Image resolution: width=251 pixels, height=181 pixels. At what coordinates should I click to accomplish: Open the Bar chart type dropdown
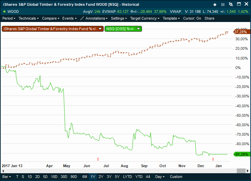(x=7, y=177)
